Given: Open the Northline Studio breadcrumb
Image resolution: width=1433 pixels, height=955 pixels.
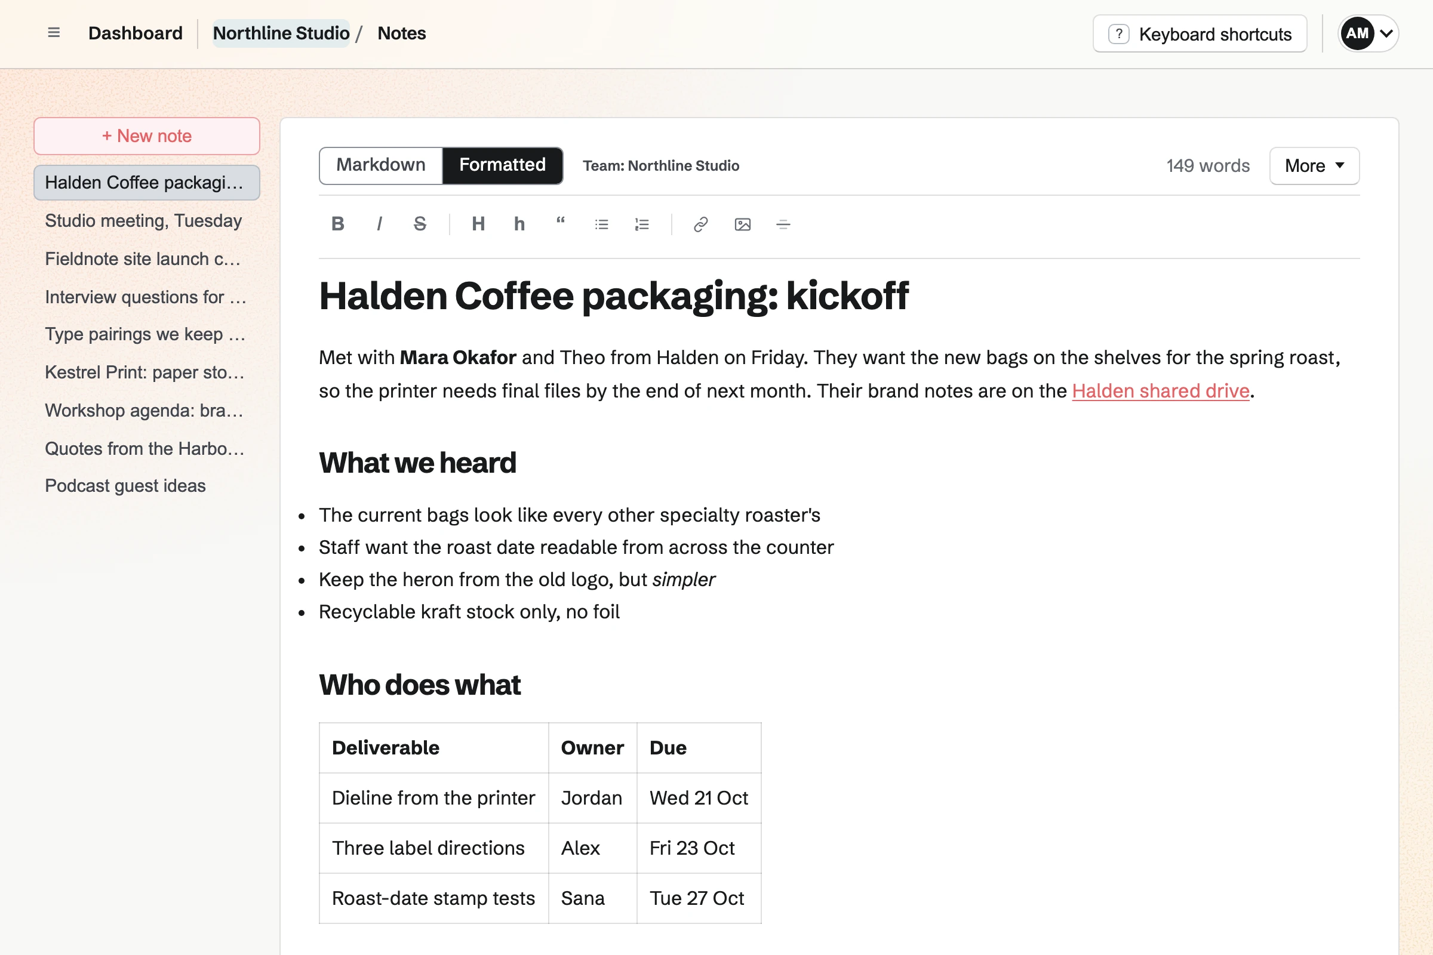Looking at the screenshot, I should tap(281, 33).
